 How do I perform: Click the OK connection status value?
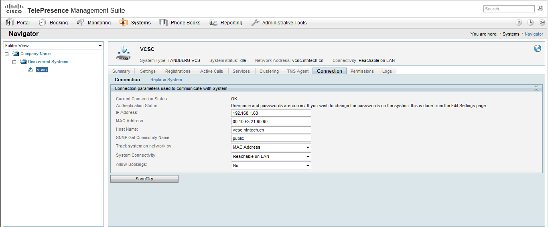tap(234, 99)
